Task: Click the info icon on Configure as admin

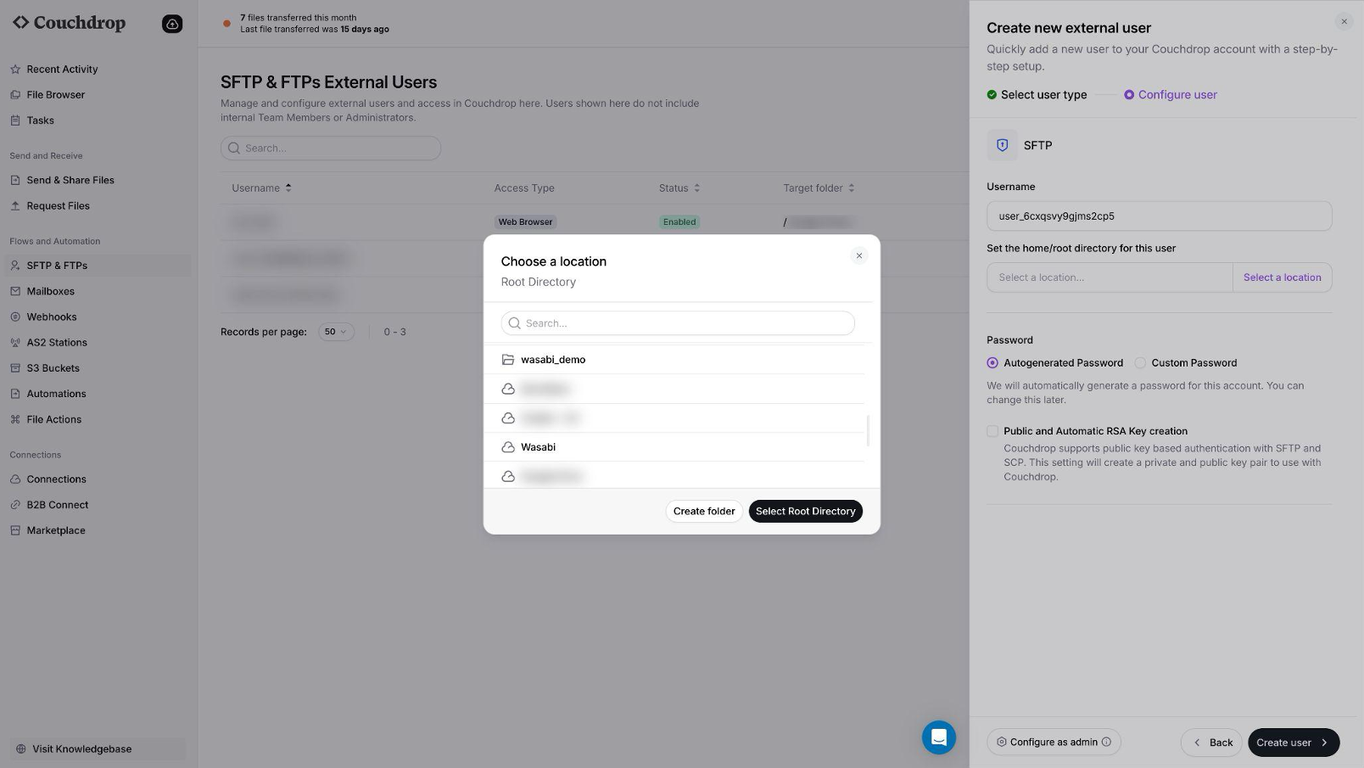Action: (1106, 743)
